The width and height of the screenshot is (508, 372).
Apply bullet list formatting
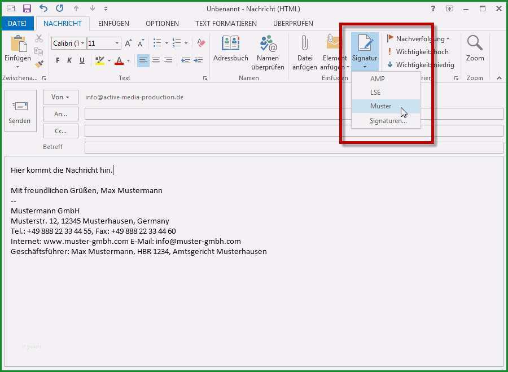(x=157, y=43)
